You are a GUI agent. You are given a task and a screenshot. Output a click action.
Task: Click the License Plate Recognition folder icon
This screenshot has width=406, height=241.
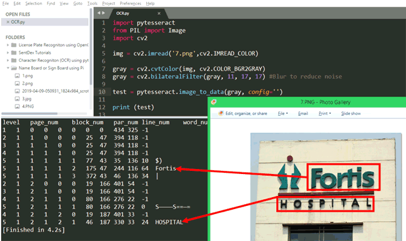pos(14,45)
